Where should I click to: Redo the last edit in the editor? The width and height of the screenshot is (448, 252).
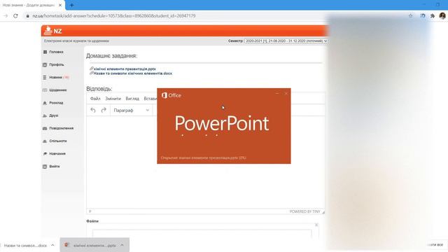(104, 110)
